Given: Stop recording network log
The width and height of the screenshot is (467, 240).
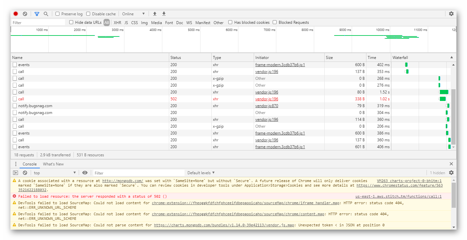Looking at the screenshot, I should click(15, 14).
